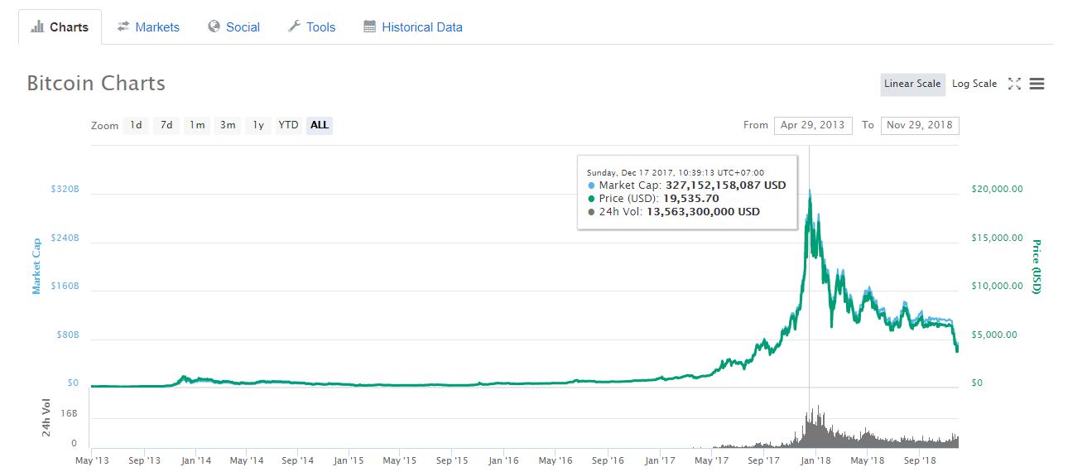The height and width of the screenshot is (472, 1087).
Task: Click the $160B market cap label
Action: pyautogui.click(x=65, y=286)
